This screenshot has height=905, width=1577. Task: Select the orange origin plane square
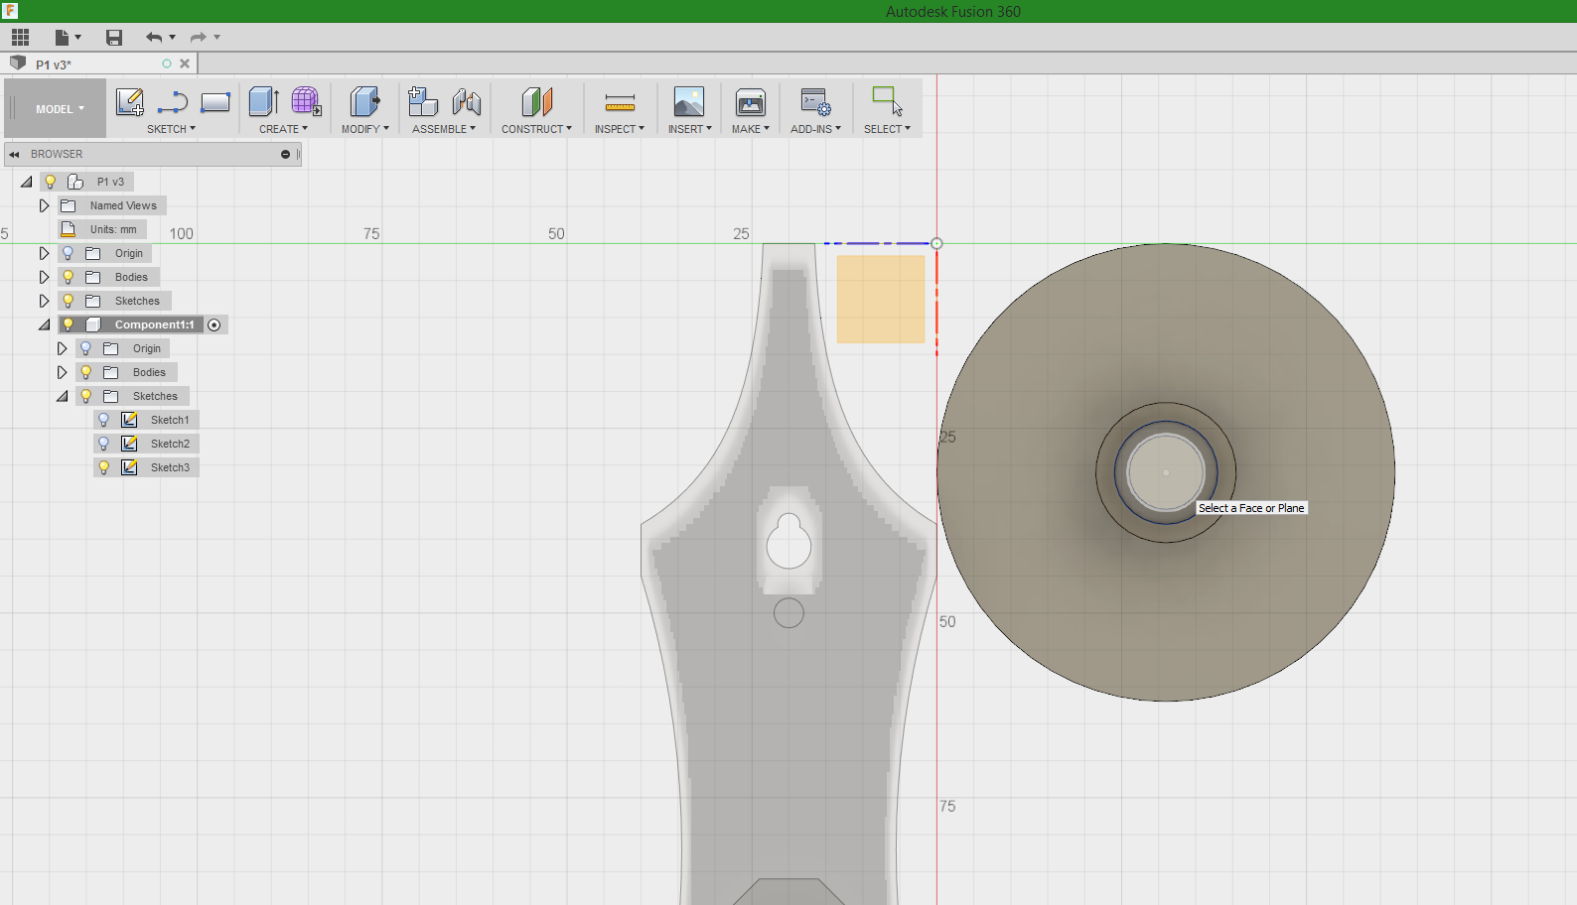[881, 300]
